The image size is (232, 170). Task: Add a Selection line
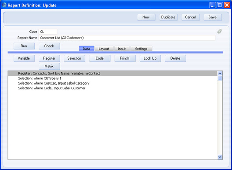point(74,58)
